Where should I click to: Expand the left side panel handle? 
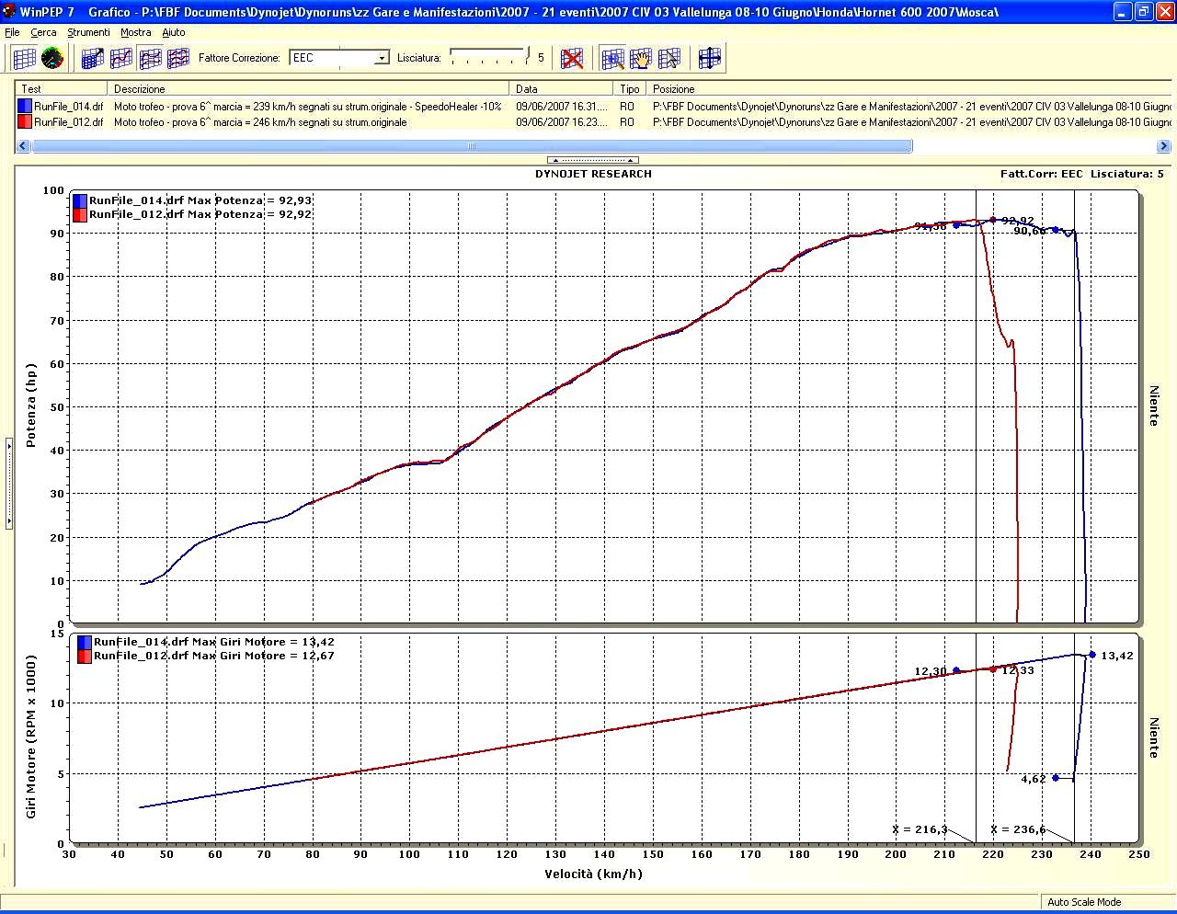(8, 483)
